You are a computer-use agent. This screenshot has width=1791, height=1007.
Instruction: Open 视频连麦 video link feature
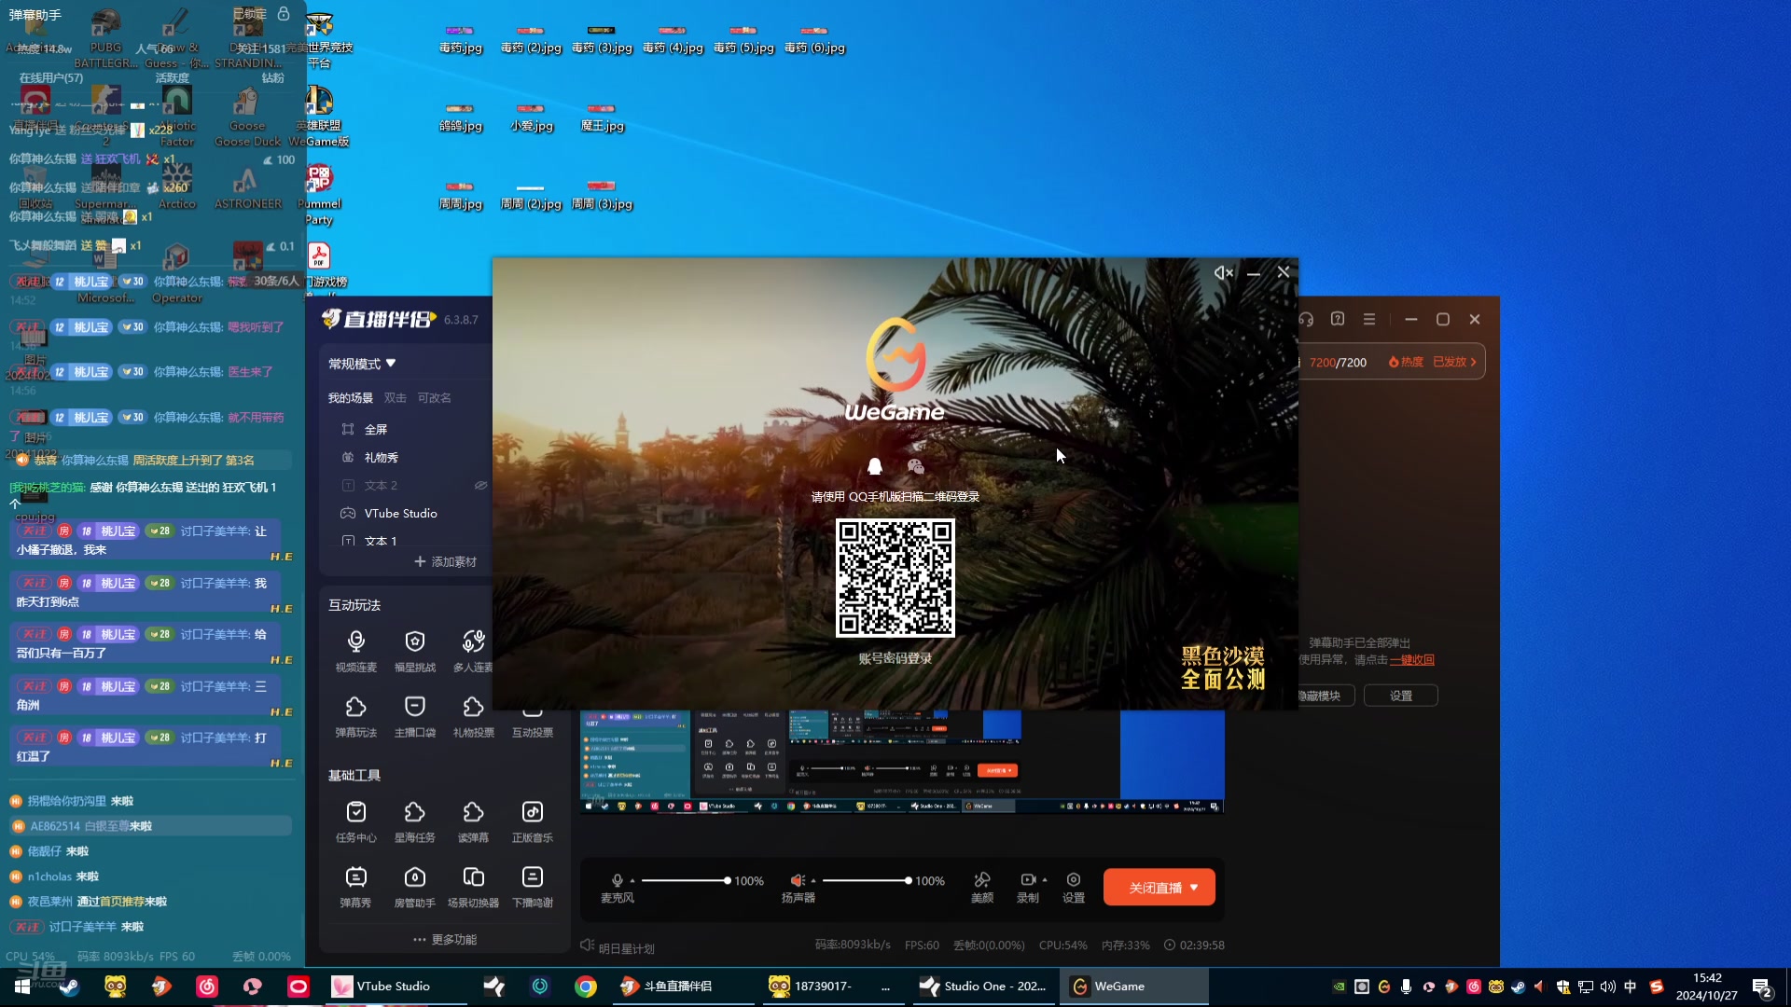(355, 650)
